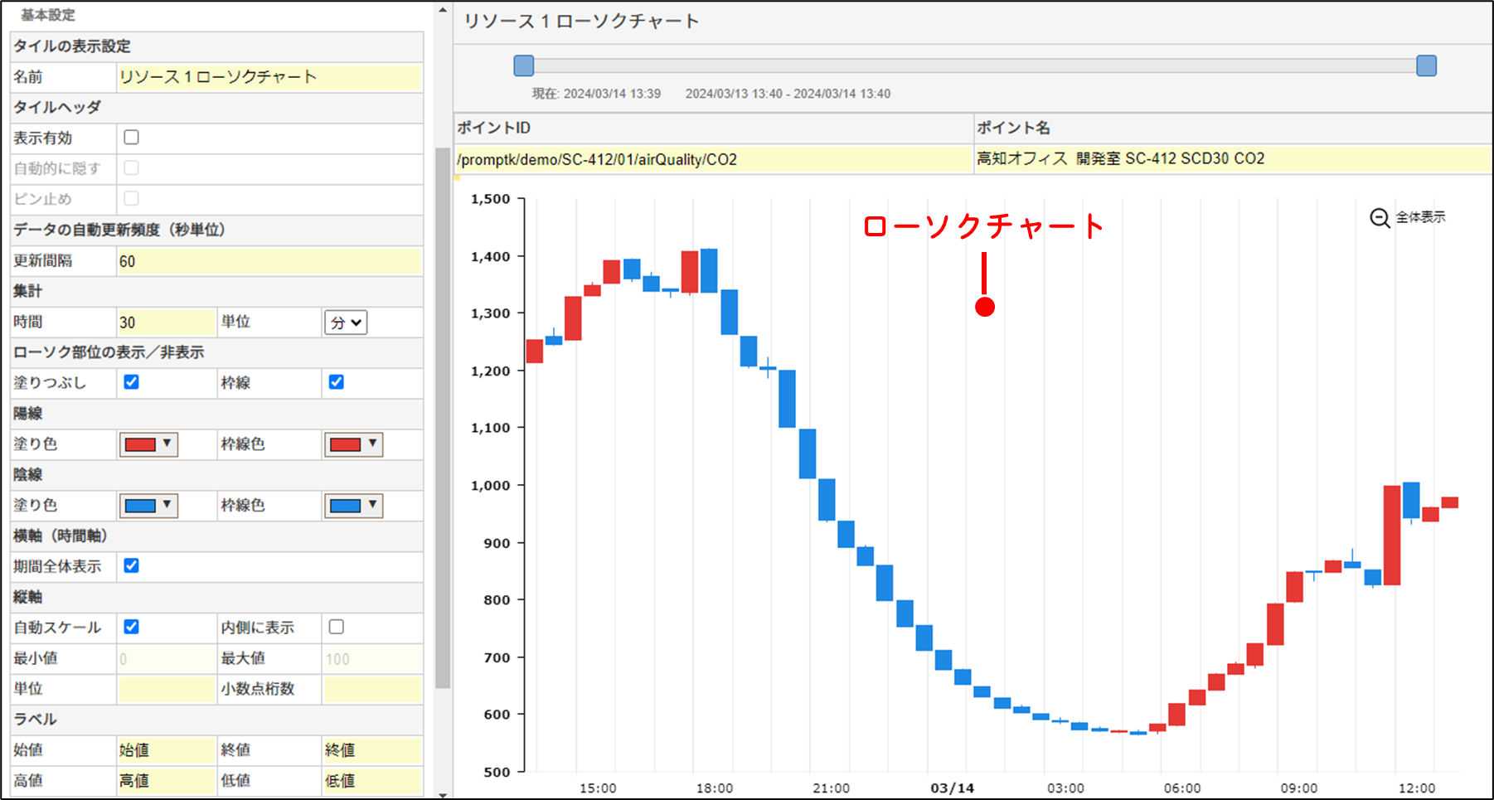
Task: Uncheck the 塗りつぶし checkbox
Action: (x=131, y=382)
